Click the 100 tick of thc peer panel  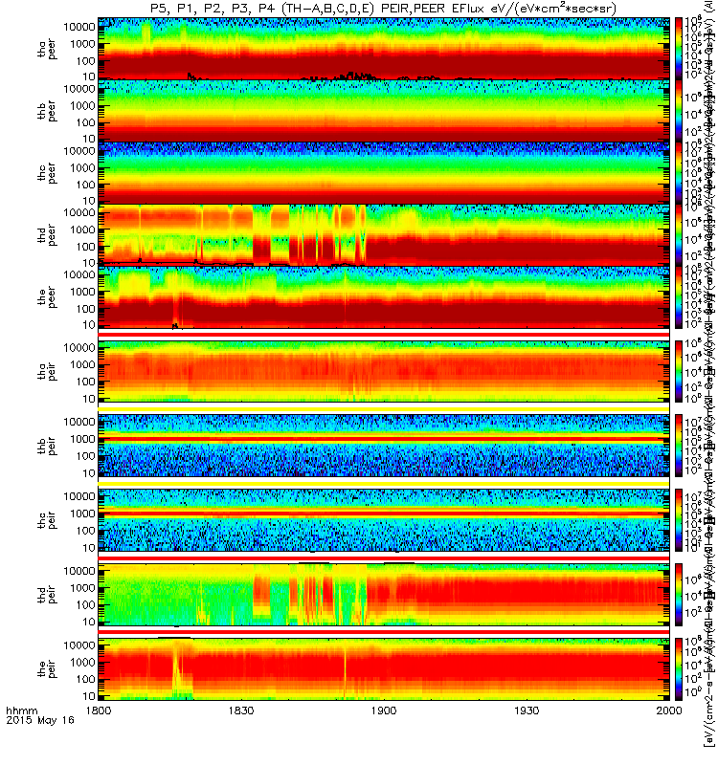click(x=85, y=185)
